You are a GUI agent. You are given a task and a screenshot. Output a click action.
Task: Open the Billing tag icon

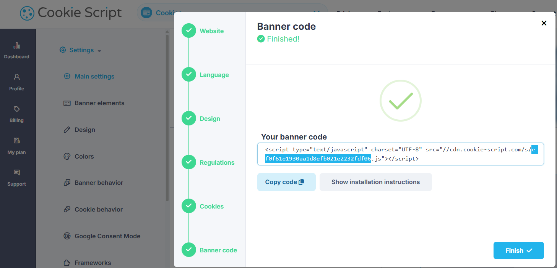(x=17, y=109)
